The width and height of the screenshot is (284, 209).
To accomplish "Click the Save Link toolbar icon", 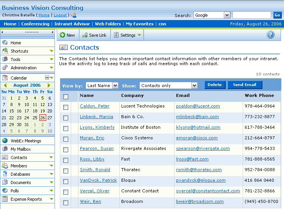I will click(85, 35).
